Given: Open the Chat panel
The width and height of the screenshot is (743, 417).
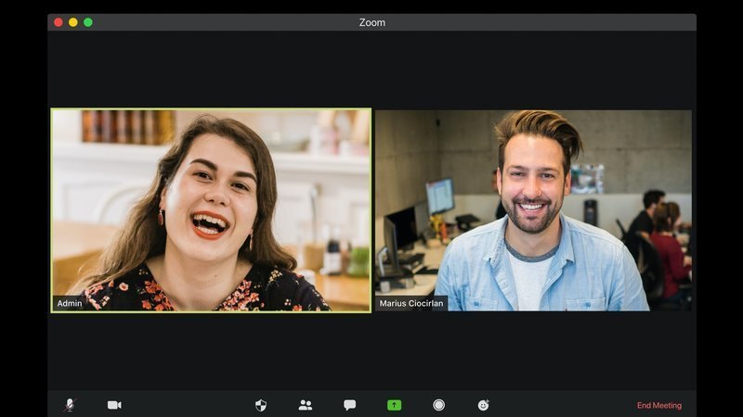Looking at the screenshot, I should click(x=350, y=405).
